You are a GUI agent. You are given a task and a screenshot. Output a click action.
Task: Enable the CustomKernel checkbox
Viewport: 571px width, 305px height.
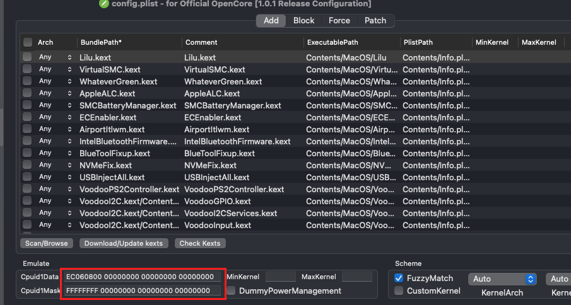399,291
